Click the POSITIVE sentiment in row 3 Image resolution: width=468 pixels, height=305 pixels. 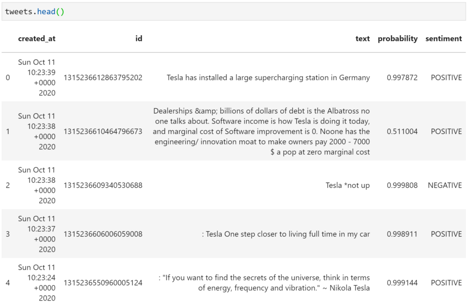pos(446,234)
